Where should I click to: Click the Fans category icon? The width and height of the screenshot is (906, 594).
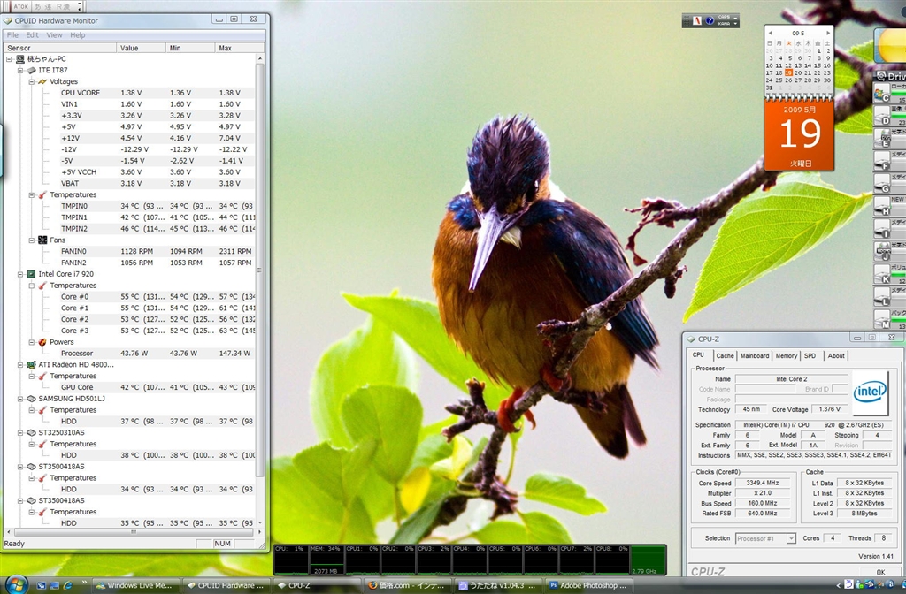click(x=42, y=240)
